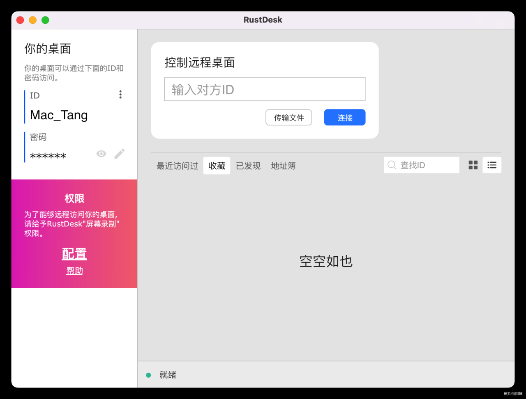Select the 已发现 tab
Screen dimensions: 526x399
248,165
